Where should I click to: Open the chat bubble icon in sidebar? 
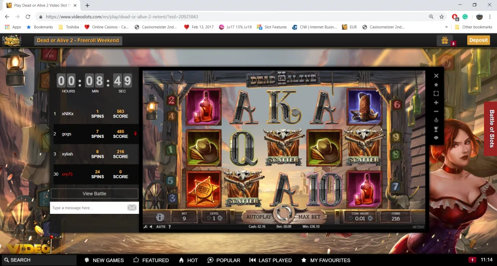coord(436,138)
